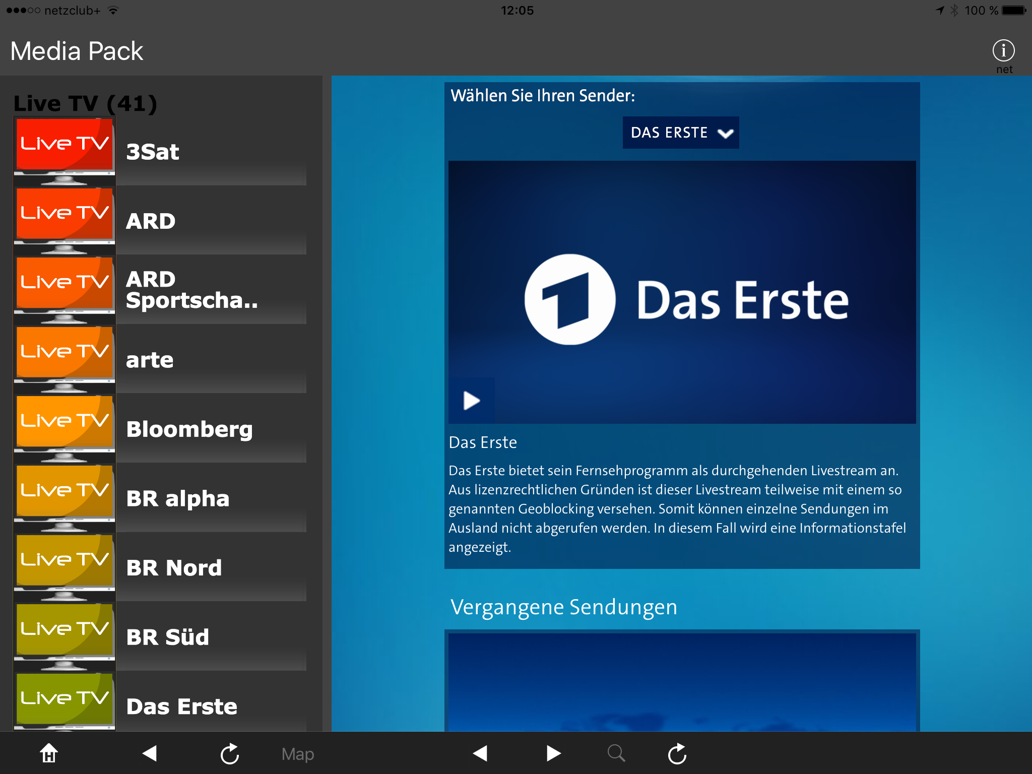This screenshot has height=774, width=1032.
Task: Click the left panel back arrow
Action: pyautogui.click(x=150, y=753)
